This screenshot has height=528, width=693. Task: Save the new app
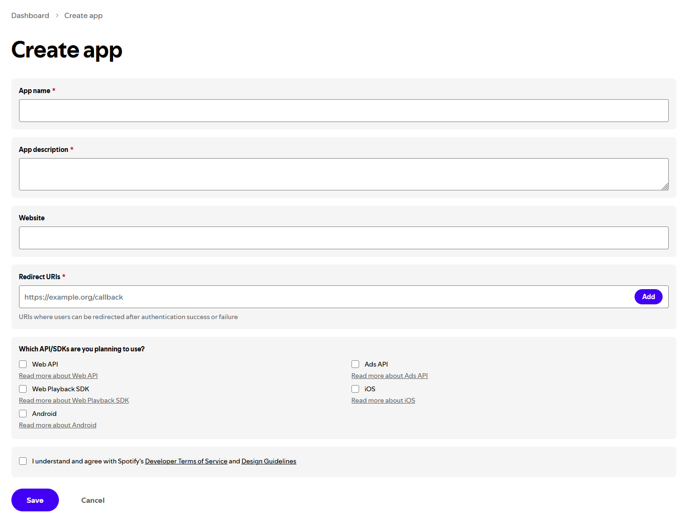pyautogui.click(x=35, y=500)
